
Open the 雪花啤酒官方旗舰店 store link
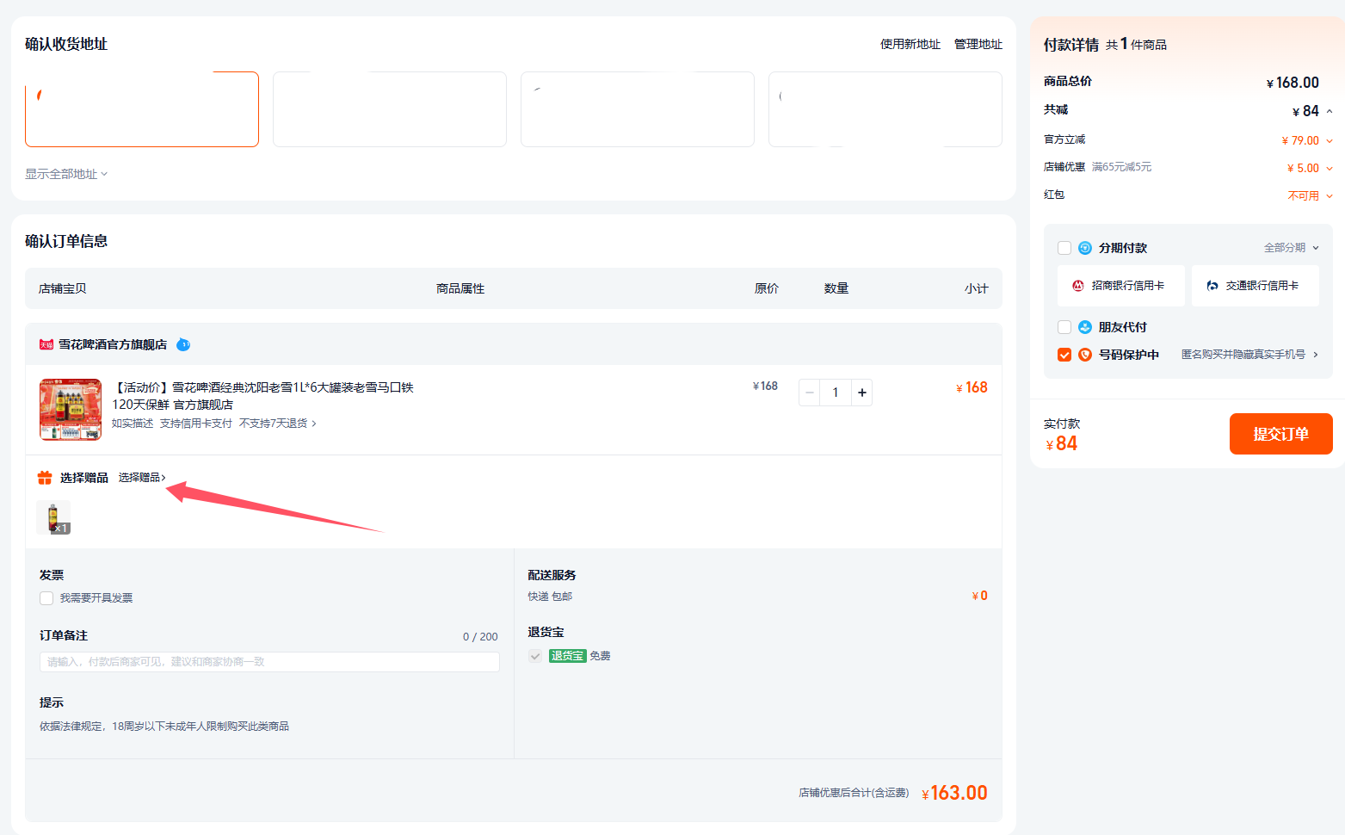pyautogui.click(x=113, y=344)
